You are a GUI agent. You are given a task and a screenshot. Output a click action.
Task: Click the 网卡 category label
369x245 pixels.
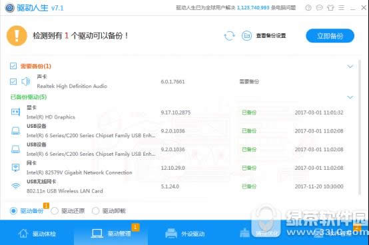(31, 162)
